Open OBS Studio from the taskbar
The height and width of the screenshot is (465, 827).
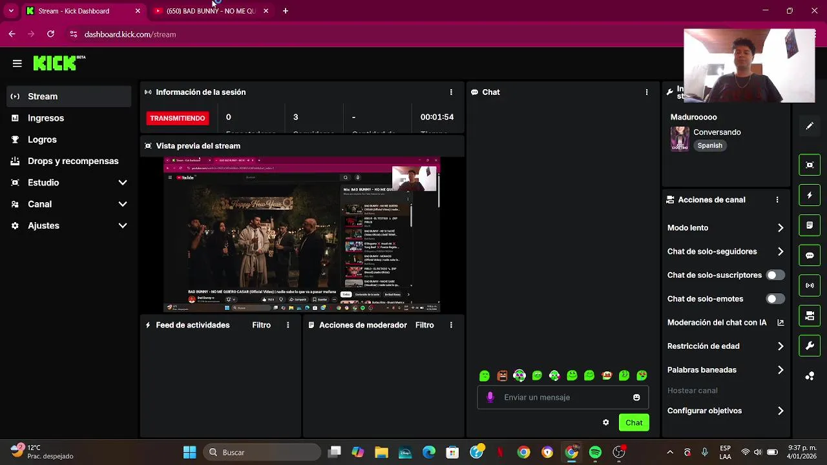619,452
